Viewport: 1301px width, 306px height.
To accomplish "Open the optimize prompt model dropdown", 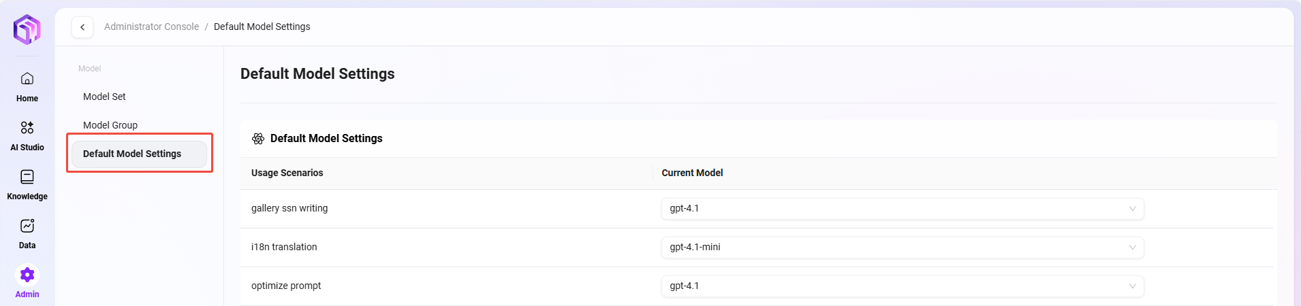I will 902,286.
